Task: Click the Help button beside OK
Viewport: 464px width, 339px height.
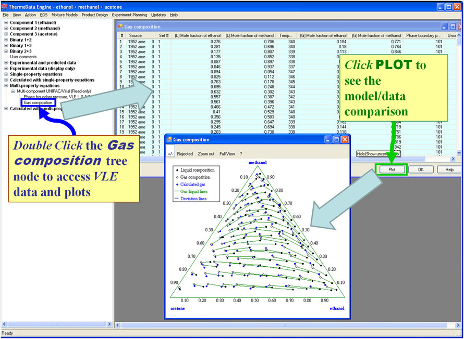Action: [x=449, y=169]
